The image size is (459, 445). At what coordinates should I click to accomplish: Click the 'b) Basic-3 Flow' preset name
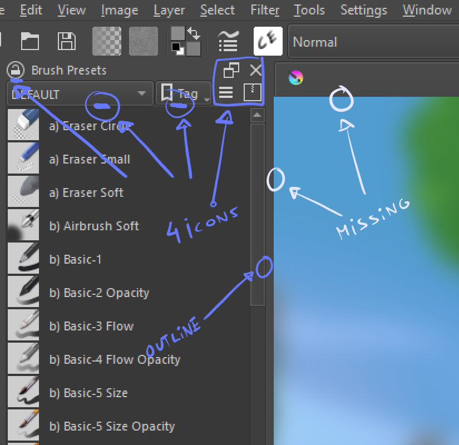point(91,327)
